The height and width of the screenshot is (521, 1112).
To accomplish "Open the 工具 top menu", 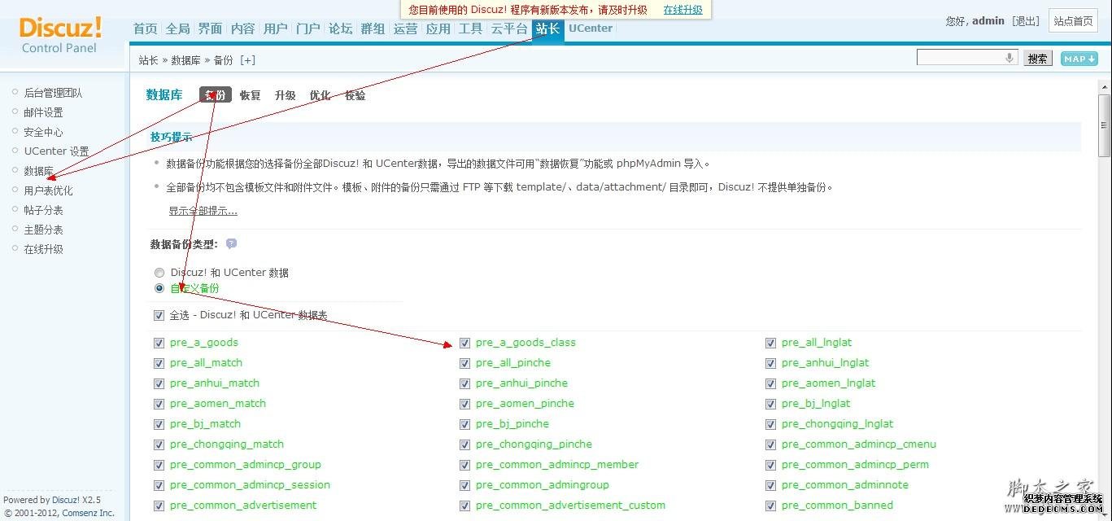I will point(471,28).
